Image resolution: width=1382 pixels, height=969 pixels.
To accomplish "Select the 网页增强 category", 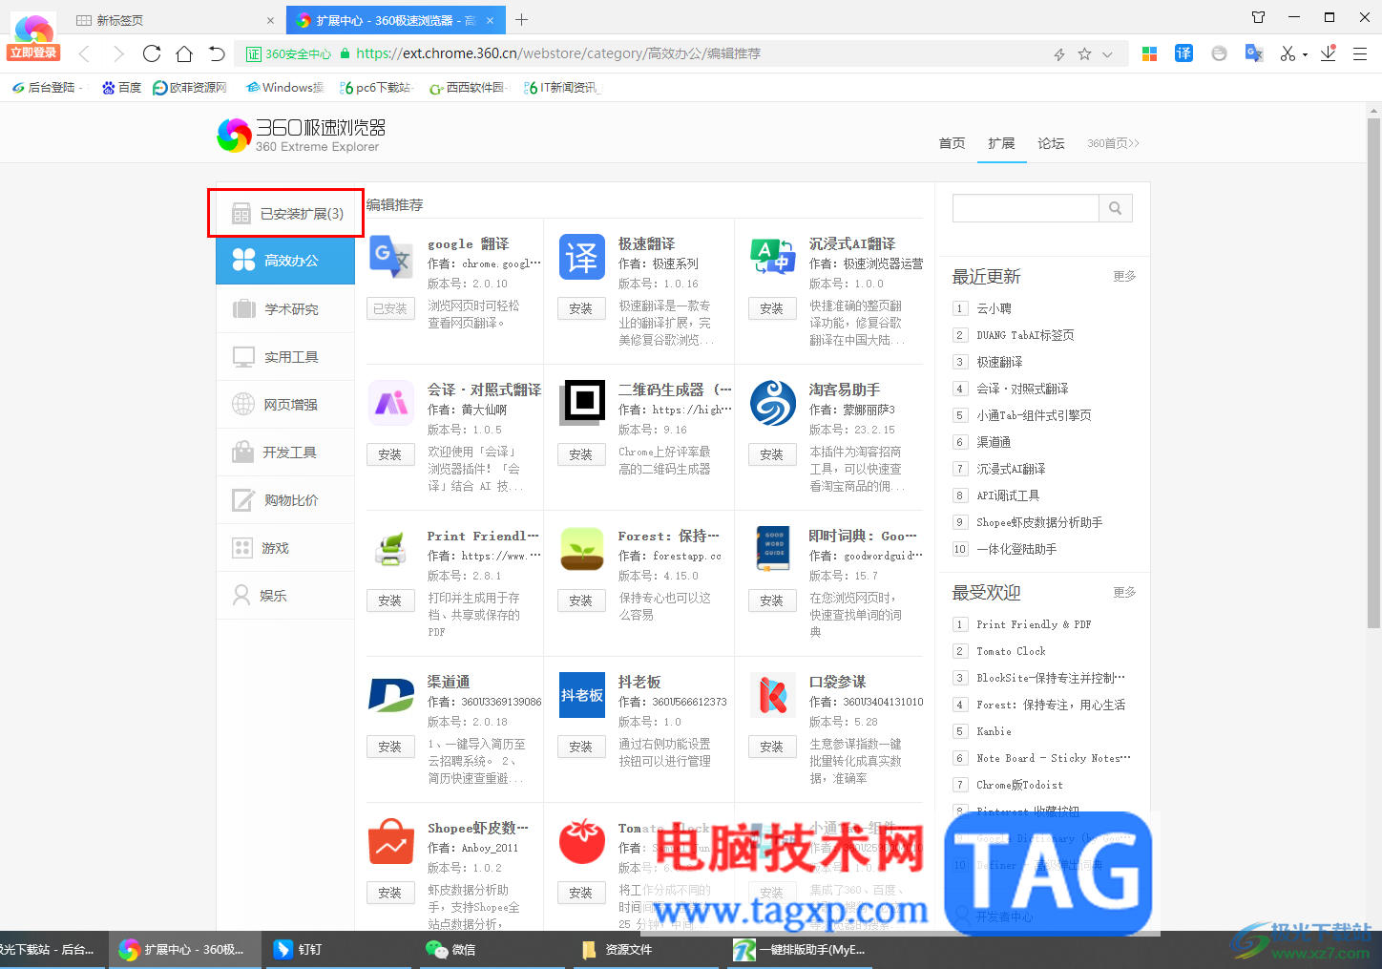I will click(x=285, y=405).
